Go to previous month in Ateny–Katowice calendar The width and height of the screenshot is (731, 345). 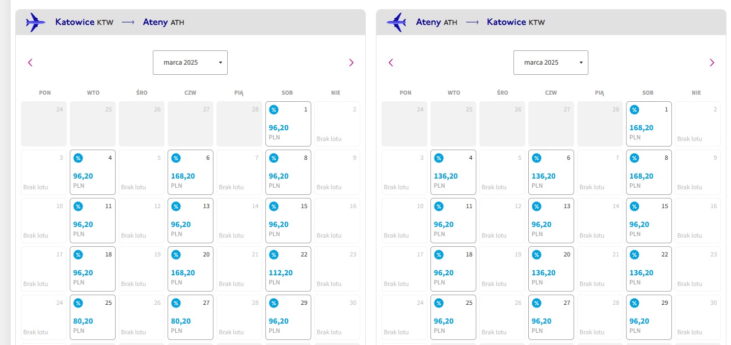coord(391,63)
